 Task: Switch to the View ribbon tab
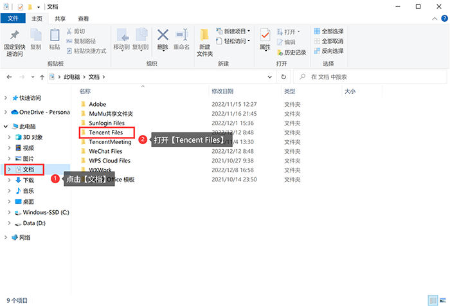84,19
